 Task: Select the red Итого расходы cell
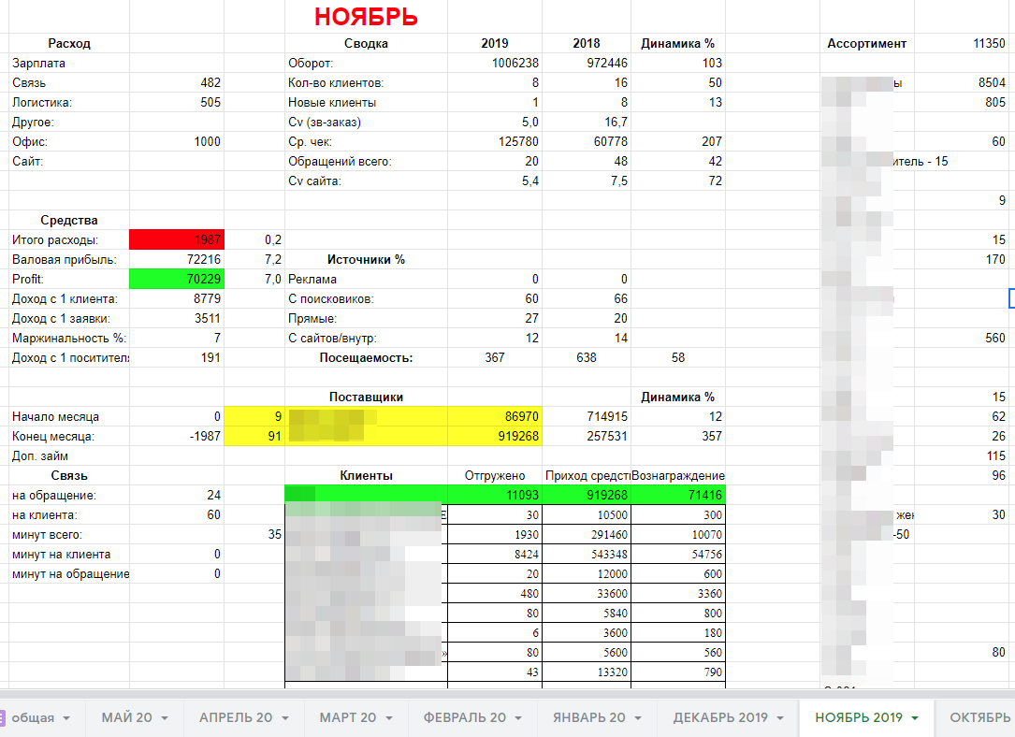click(176, 240)
